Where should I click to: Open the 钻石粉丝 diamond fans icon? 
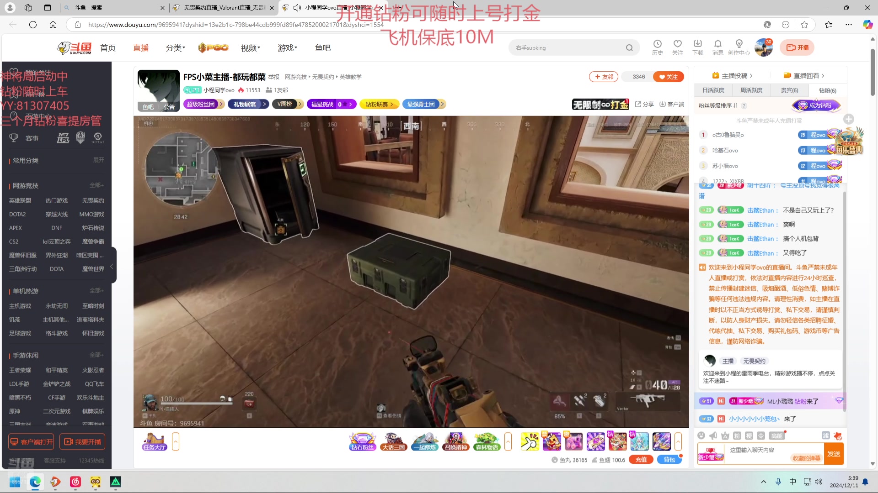[x=362, y=441]
